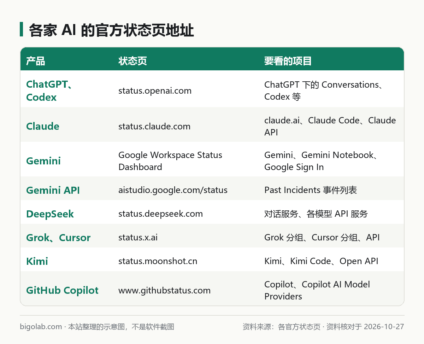424x344 pixels.
Task: Click the title 各家 AI 的官方状态页地址
Action: coord(111,31)
